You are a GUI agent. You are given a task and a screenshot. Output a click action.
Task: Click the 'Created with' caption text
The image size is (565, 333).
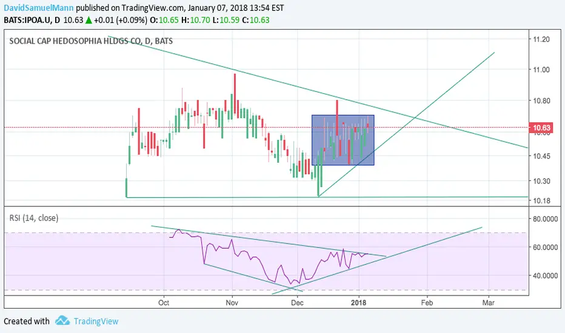point(27,321)
